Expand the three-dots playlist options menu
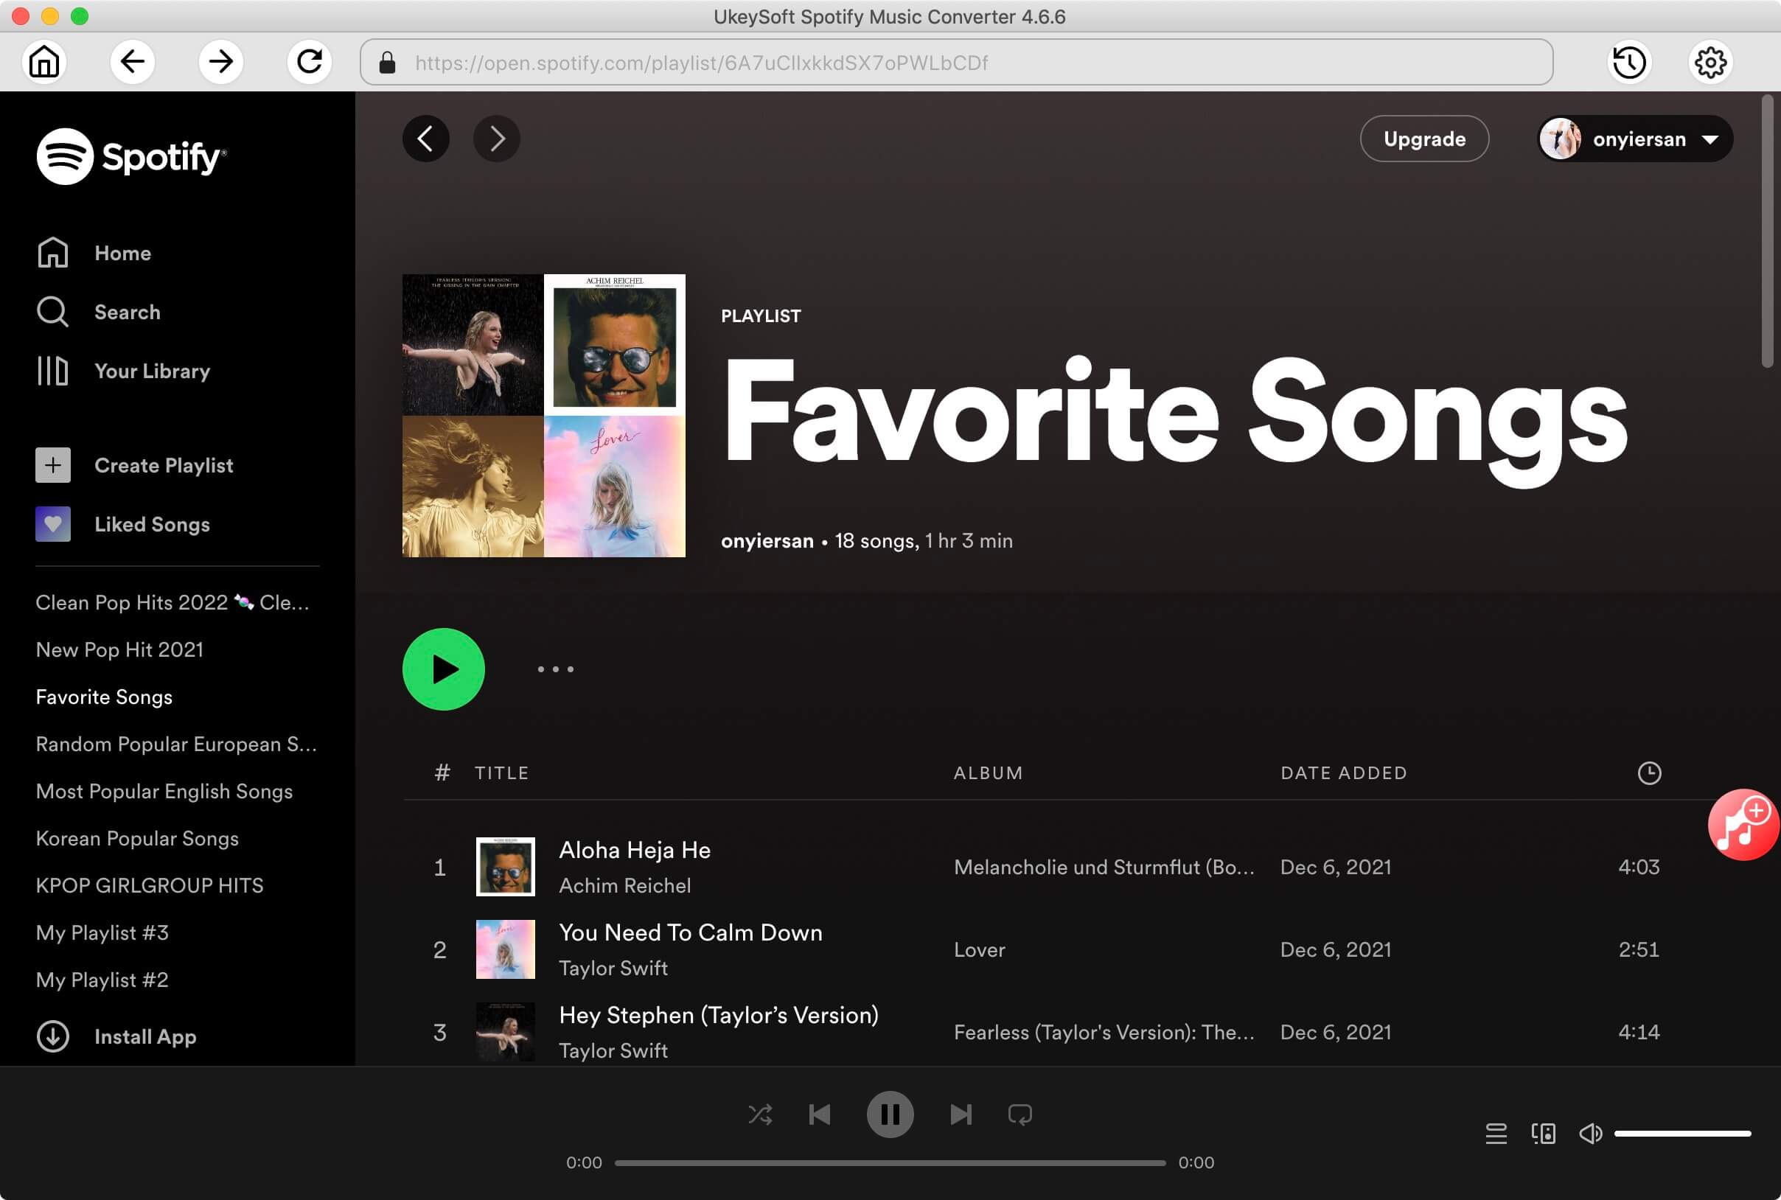This screenshot has width=1781, height=1200. tap(553, 669)
